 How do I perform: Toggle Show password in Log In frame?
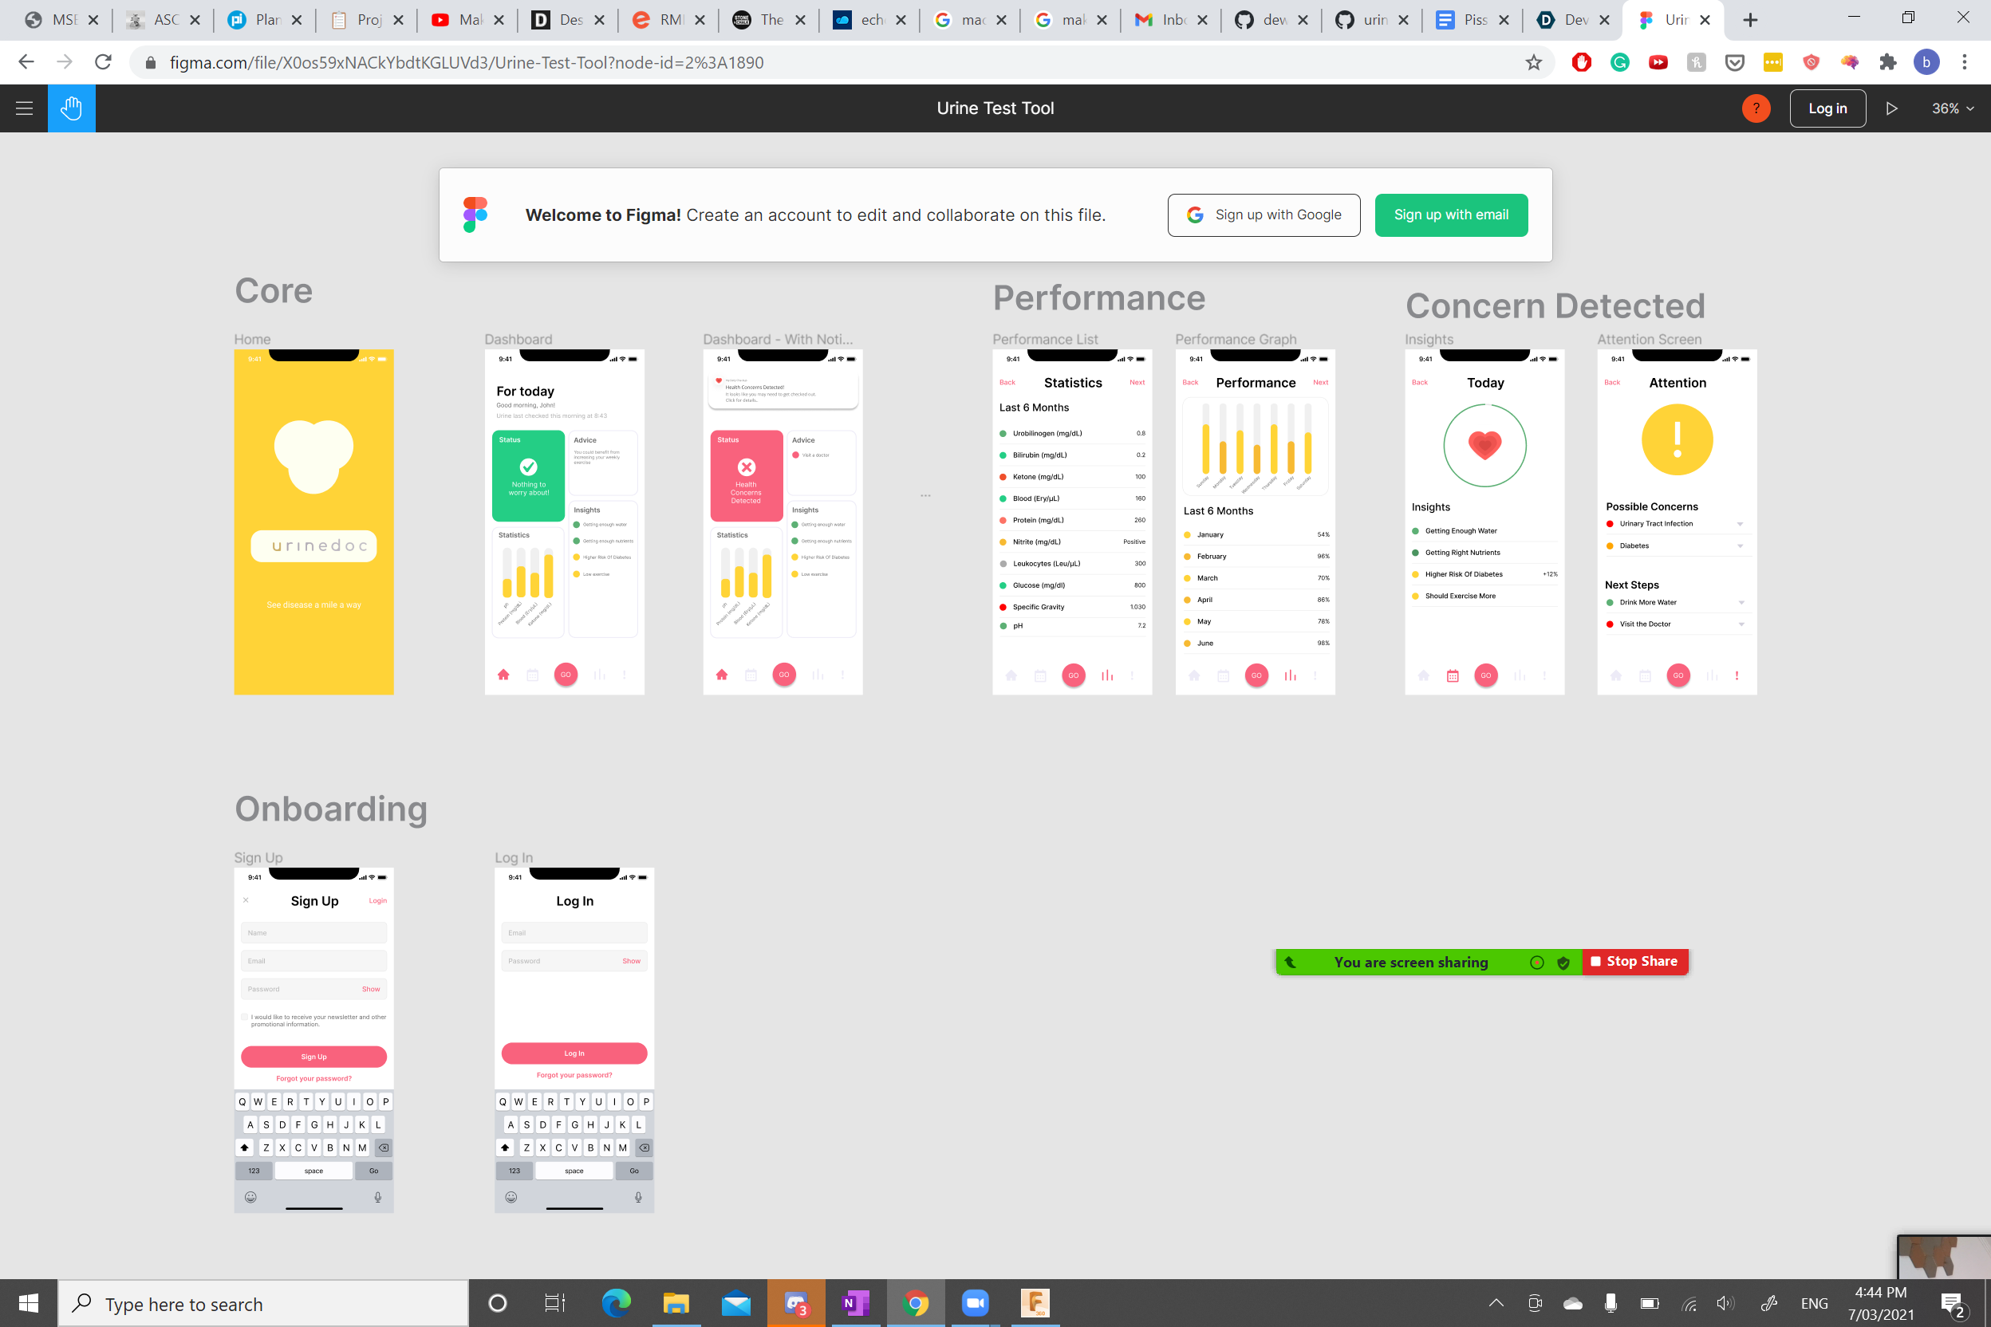(631, 960)
